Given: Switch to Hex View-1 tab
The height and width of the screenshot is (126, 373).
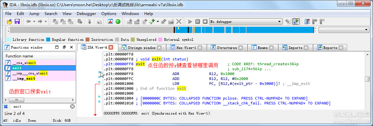Looking at the screenshot, I should pyautogui.click(x=186, y=48).
